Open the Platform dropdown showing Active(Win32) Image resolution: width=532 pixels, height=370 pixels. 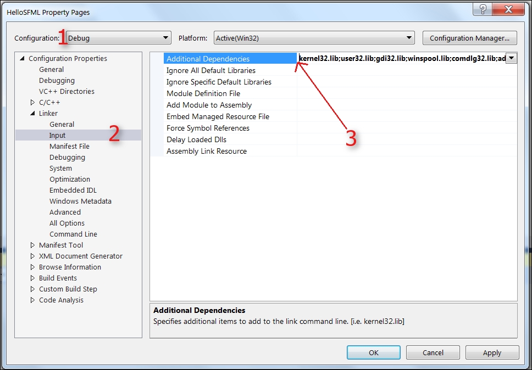coord(314,38)
